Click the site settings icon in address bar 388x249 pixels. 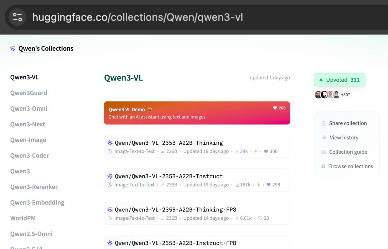point(17,17)
